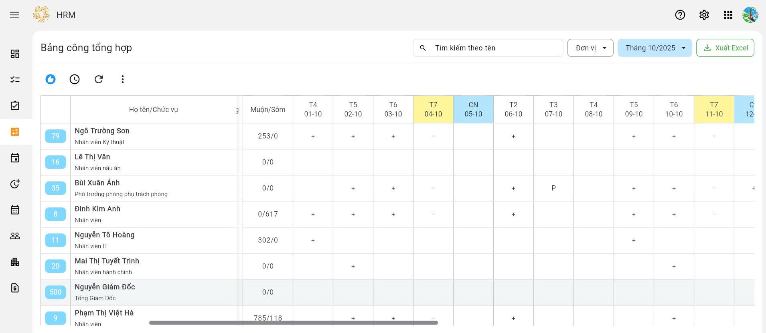The image size is (766, 333).
Task: Click the yellow 'T7 04-10' column header
Action: (x=433, y=110)
